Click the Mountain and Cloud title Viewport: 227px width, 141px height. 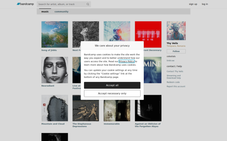(53, 124)
